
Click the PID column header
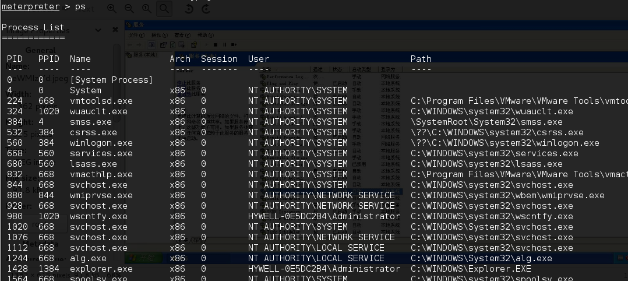click(x=15, y=58)
